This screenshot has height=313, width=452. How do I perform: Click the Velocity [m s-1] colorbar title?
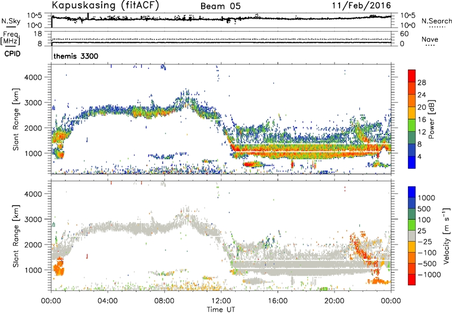(x=446, y=236)
